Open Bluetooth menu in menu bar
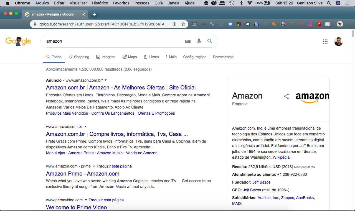 [x=241, y=3]
